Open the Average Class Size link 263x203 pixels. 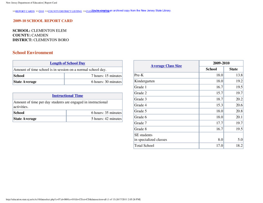pos(166,66)
